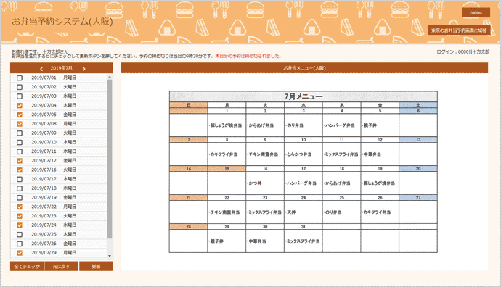Uncheck the 2019/07/04 checkbox
The width and height of the screenshot is (501, 287).
(20, 106)
